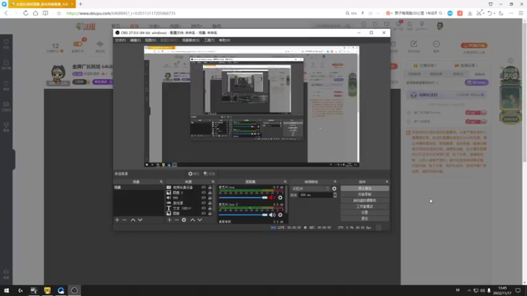Screen dimensions: 527x296
Task: Remove selected scene with minus icon
Action: point(125,220)
